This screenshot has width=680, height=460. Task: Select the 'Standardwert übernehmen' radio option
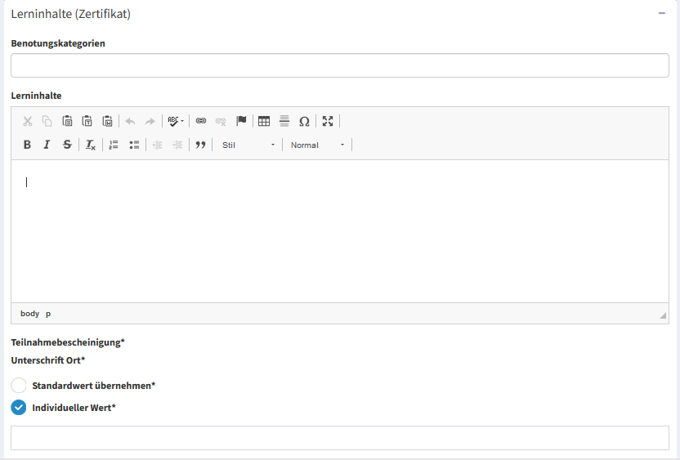coord(19,385)
